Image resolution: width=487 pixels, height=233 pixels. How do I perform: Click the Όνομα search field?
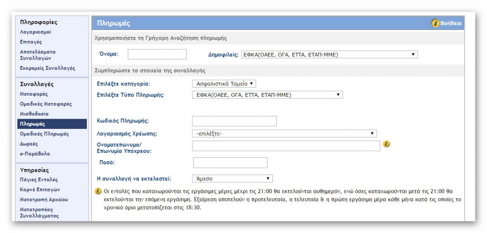(157, 54)
